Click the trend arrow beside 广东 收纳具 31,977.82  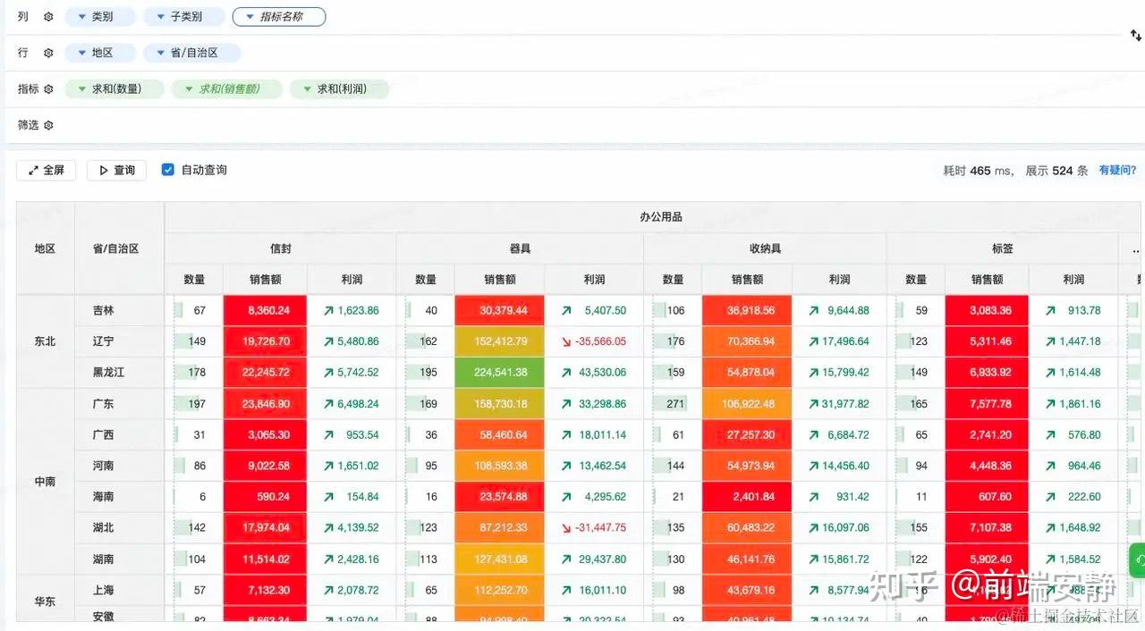[812, 403]
